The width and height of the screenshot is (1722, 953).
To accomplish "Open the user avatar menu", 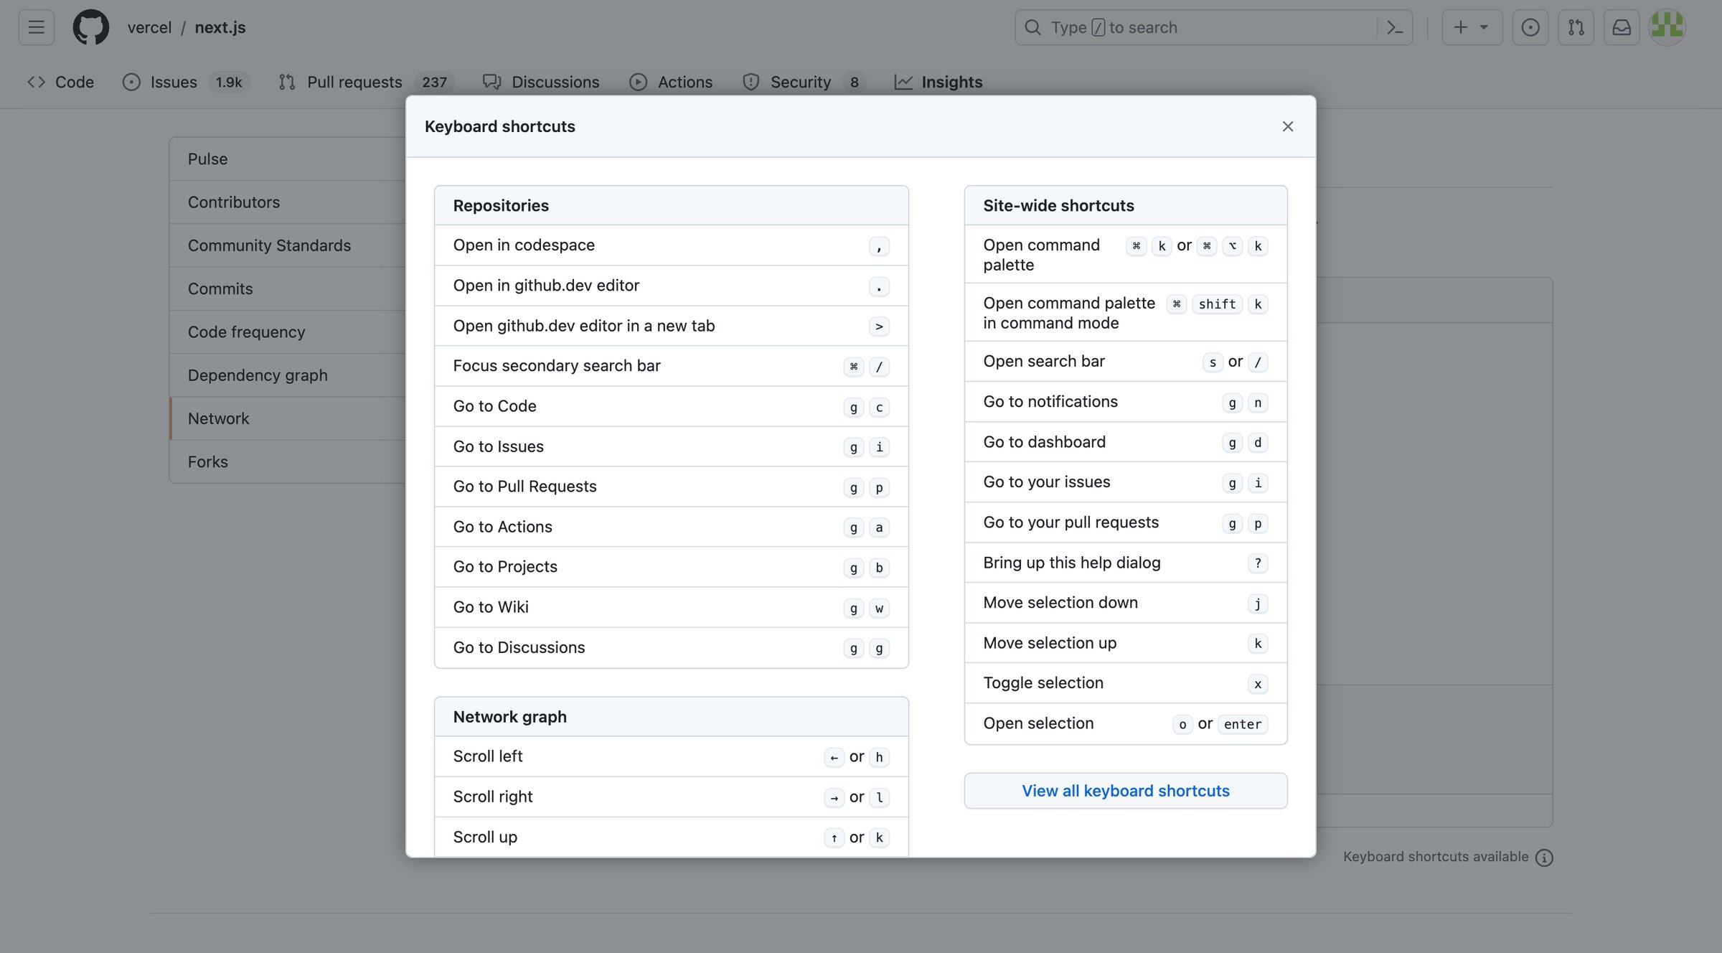I will 1667,27.
